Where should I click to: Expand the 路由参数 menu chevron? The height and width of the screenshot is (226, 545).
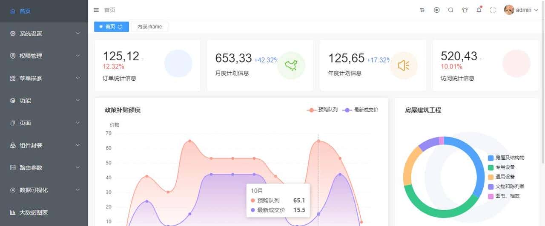click(x=77, y=167)
